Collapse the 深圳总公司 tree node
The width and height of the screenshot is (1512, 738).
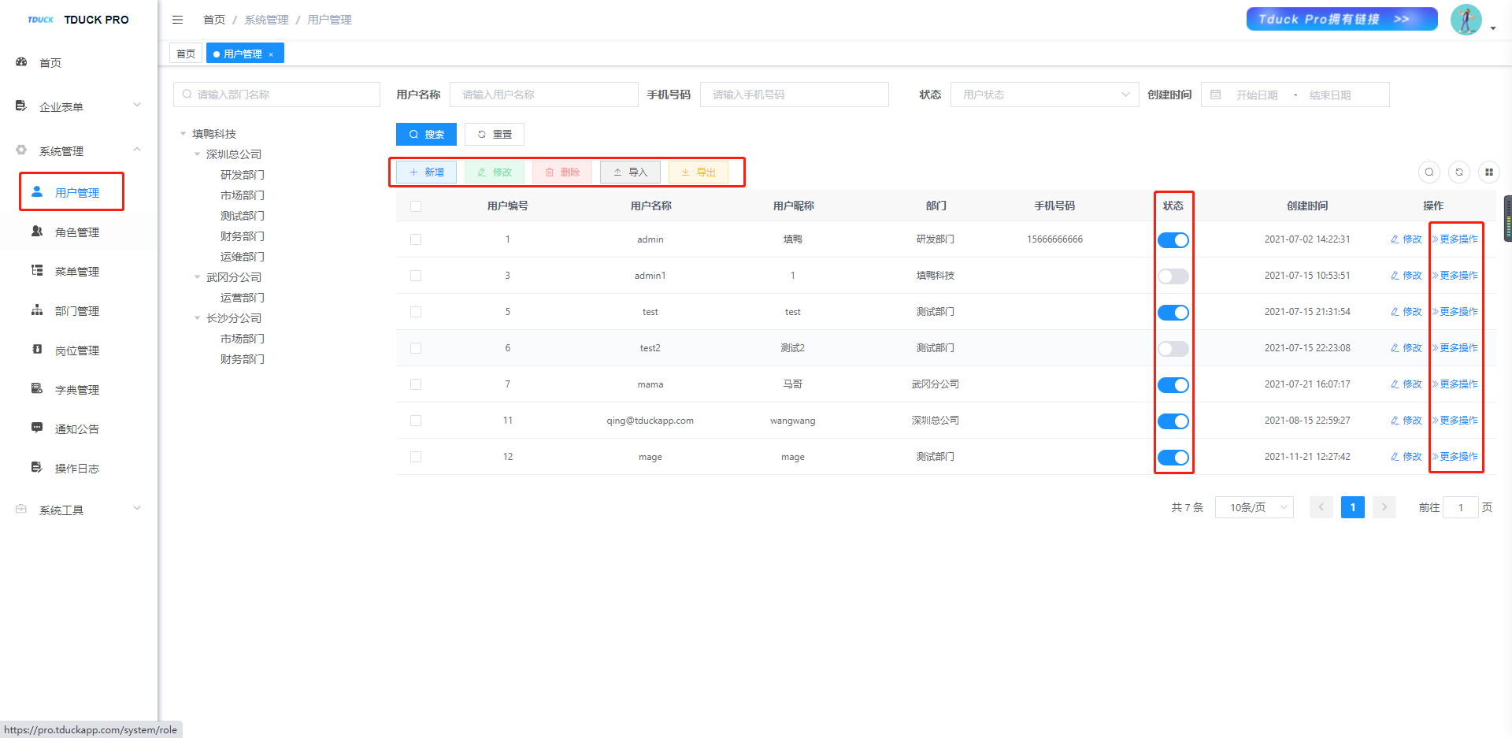click(198, 154)
